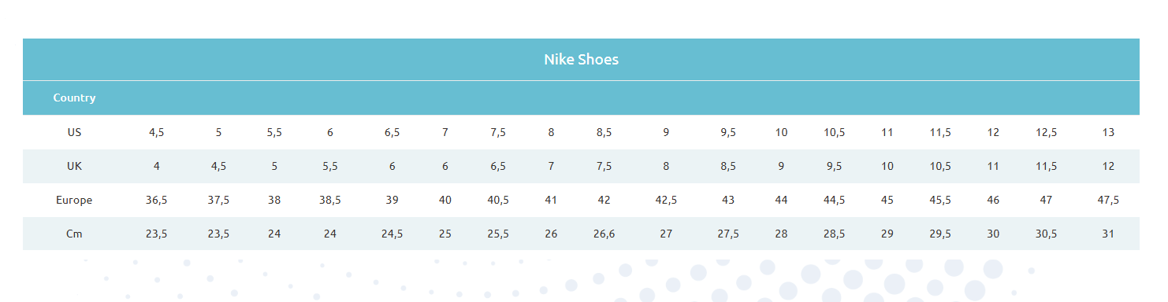Click US size 13 cell
Screen dimensions: 1168x302
[1108, 132]
